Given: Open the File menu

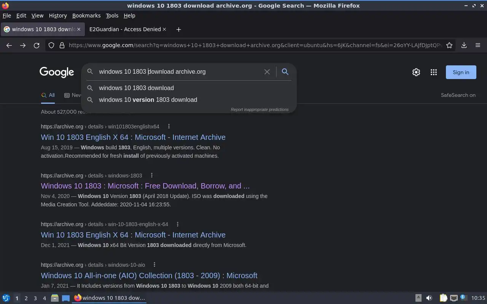Looking at the screenshot, I should point(7,16).
